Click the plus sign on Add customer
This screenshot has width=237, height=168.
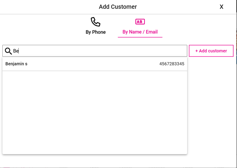tap(197, 51)
